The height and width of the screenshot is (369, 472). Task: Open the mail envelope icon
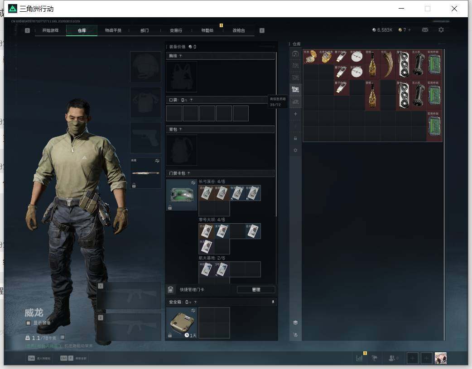pyautogui.click(x=425, y=30)
